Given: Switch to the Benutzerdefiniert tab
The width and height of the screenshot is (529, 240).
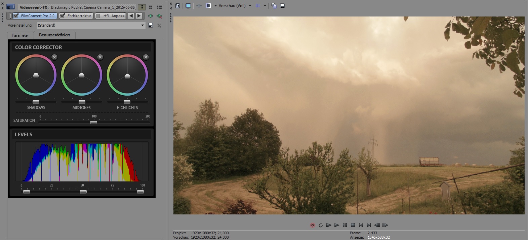Looking at the screenshot, I should coord(54,35).
